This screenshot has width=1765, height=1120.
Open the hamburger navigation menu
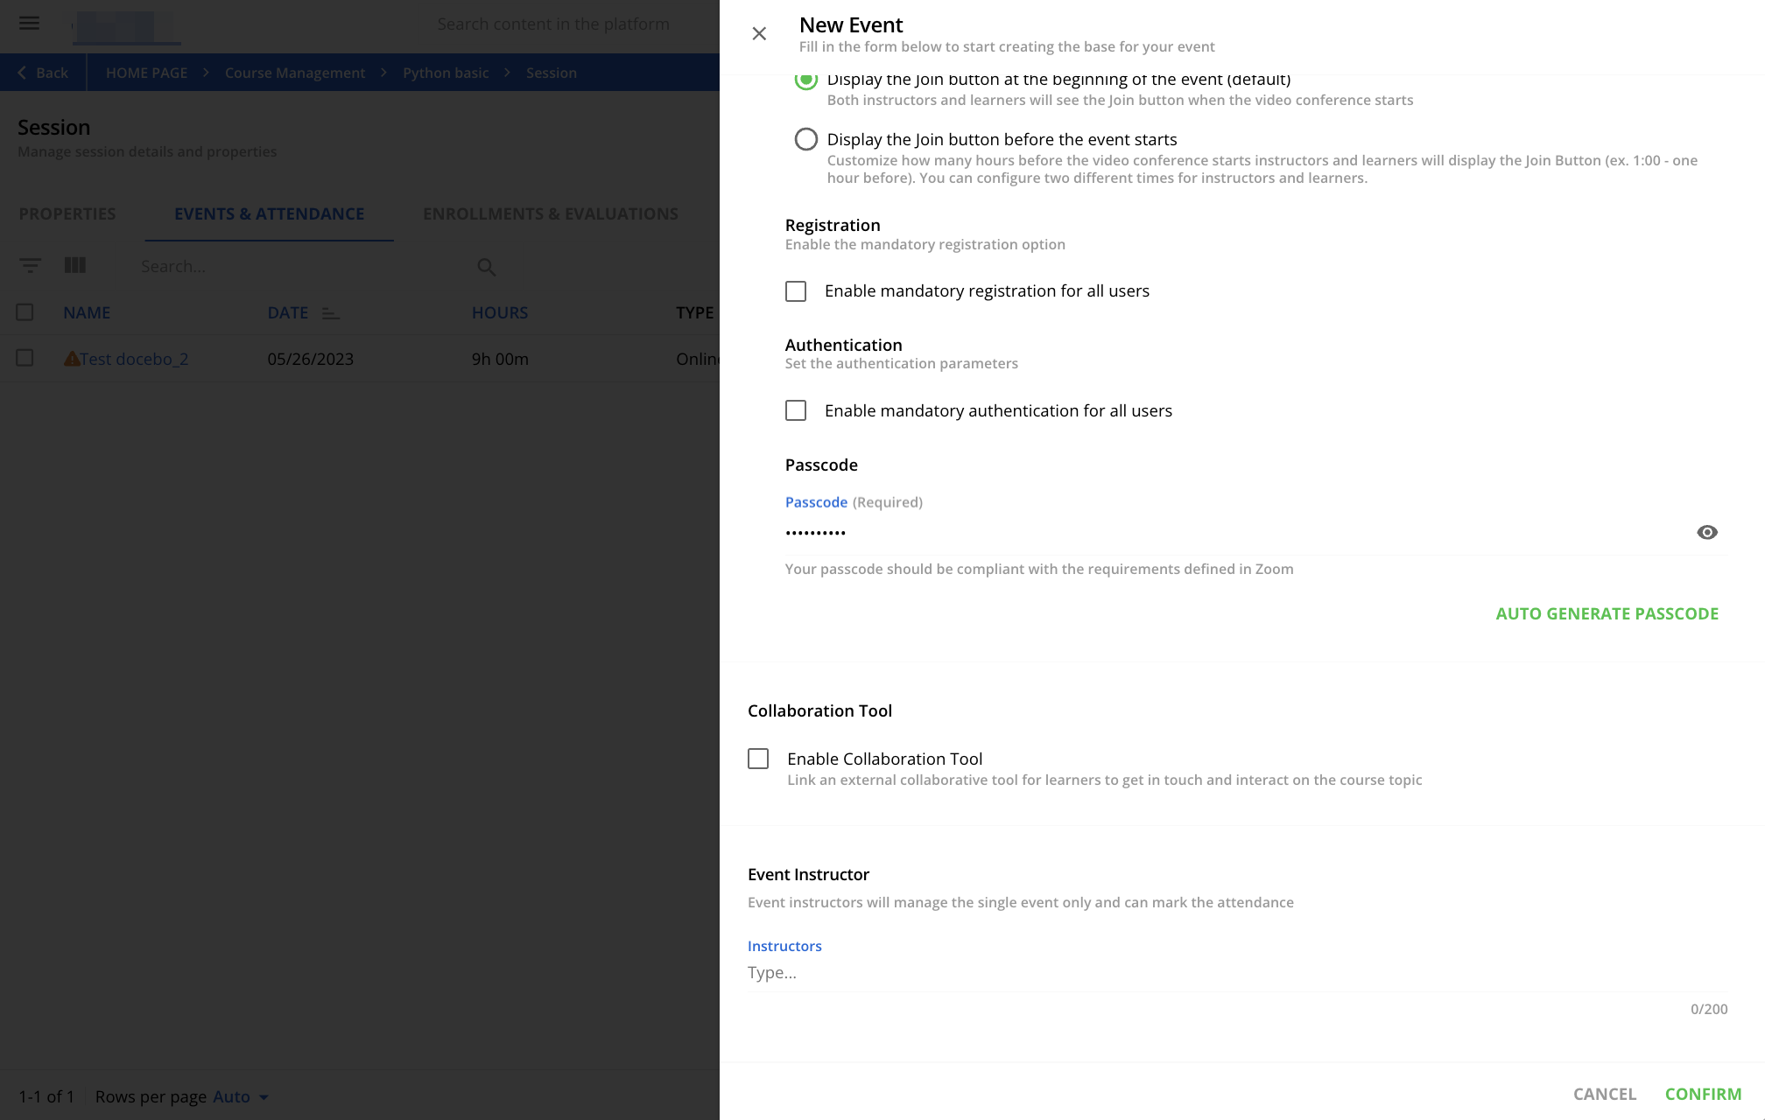point(29,24)
